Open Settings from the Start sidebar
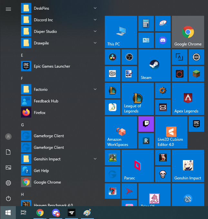This screenshot has height=219, width=208. (8, 183)
